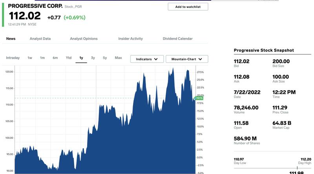
Task: Select 1m chart range
Action: (x=42, y=58)
